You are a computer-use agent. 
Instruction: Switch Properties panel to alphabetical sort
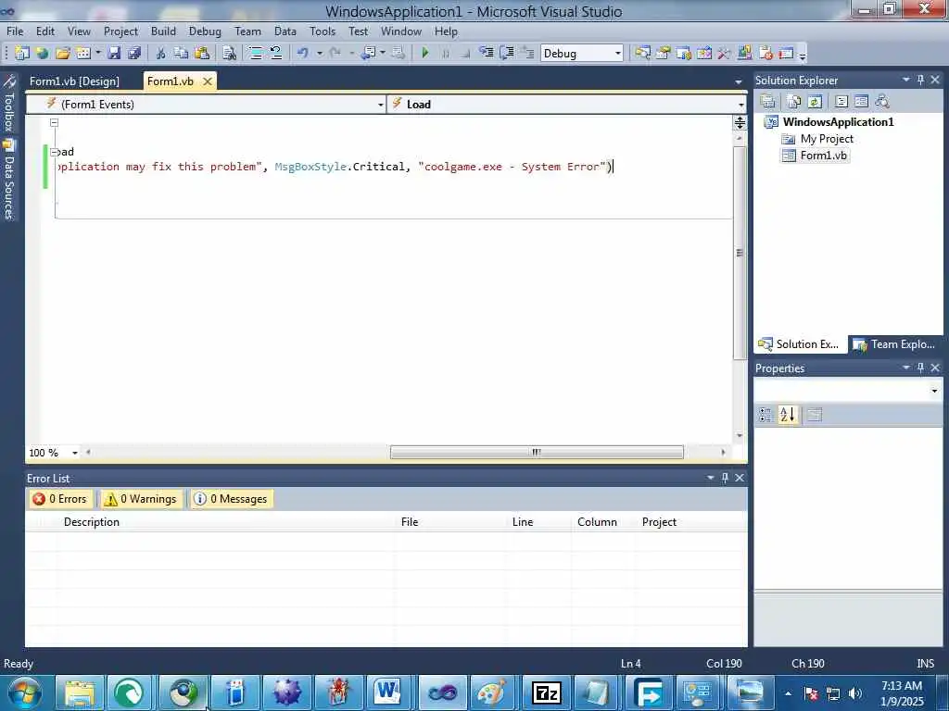(x=788, y=415)
